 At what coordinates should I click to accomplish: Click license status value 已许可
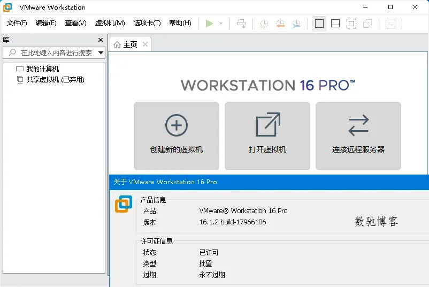[x=209, y=252]
